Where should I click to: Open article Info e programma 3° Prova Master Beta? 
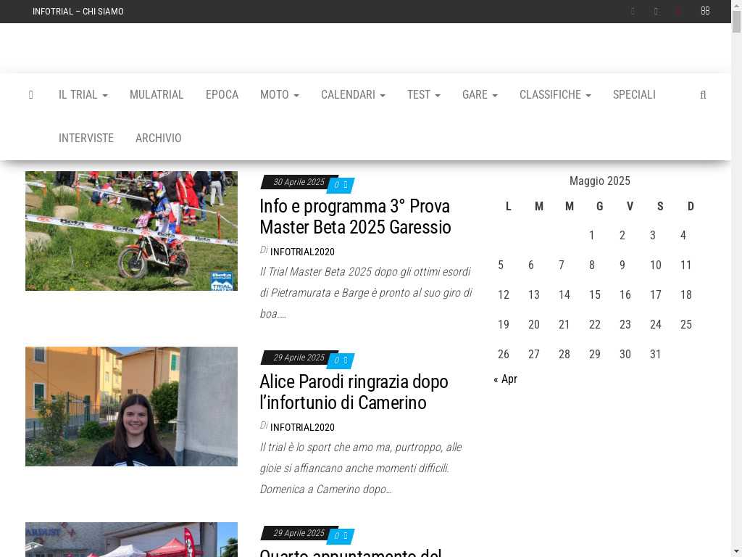[x=355, y=216]
